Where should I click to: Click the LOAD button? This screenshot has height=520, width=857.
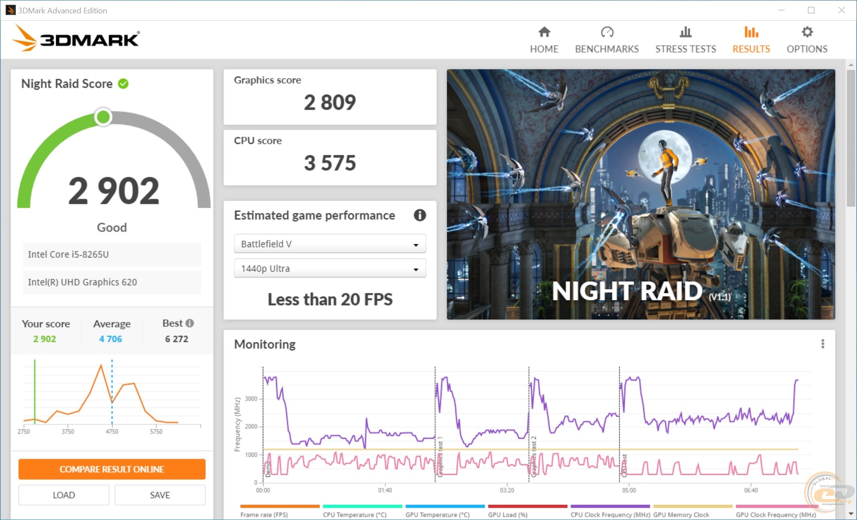click(x=64, y=495)
